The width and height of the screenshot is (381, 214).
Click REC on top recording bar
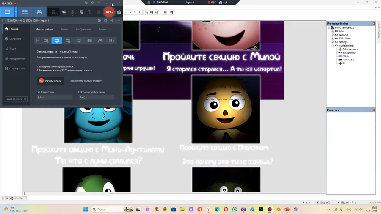click(x=212, y=3)
